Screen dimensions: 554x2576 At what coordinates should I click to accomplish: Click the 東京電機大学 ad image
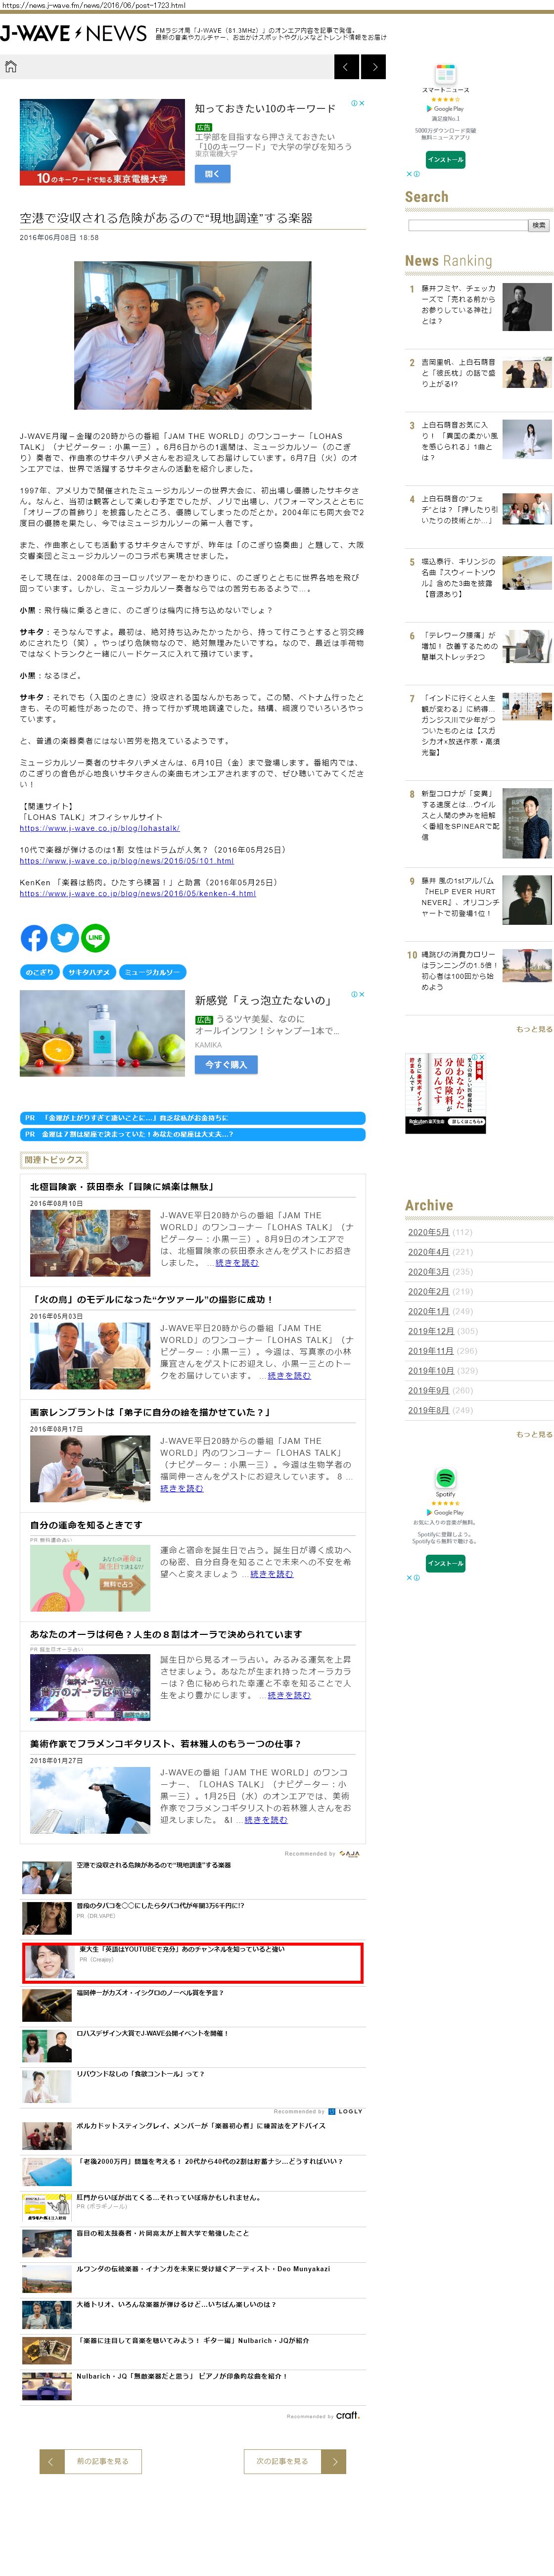coord(103,142)
